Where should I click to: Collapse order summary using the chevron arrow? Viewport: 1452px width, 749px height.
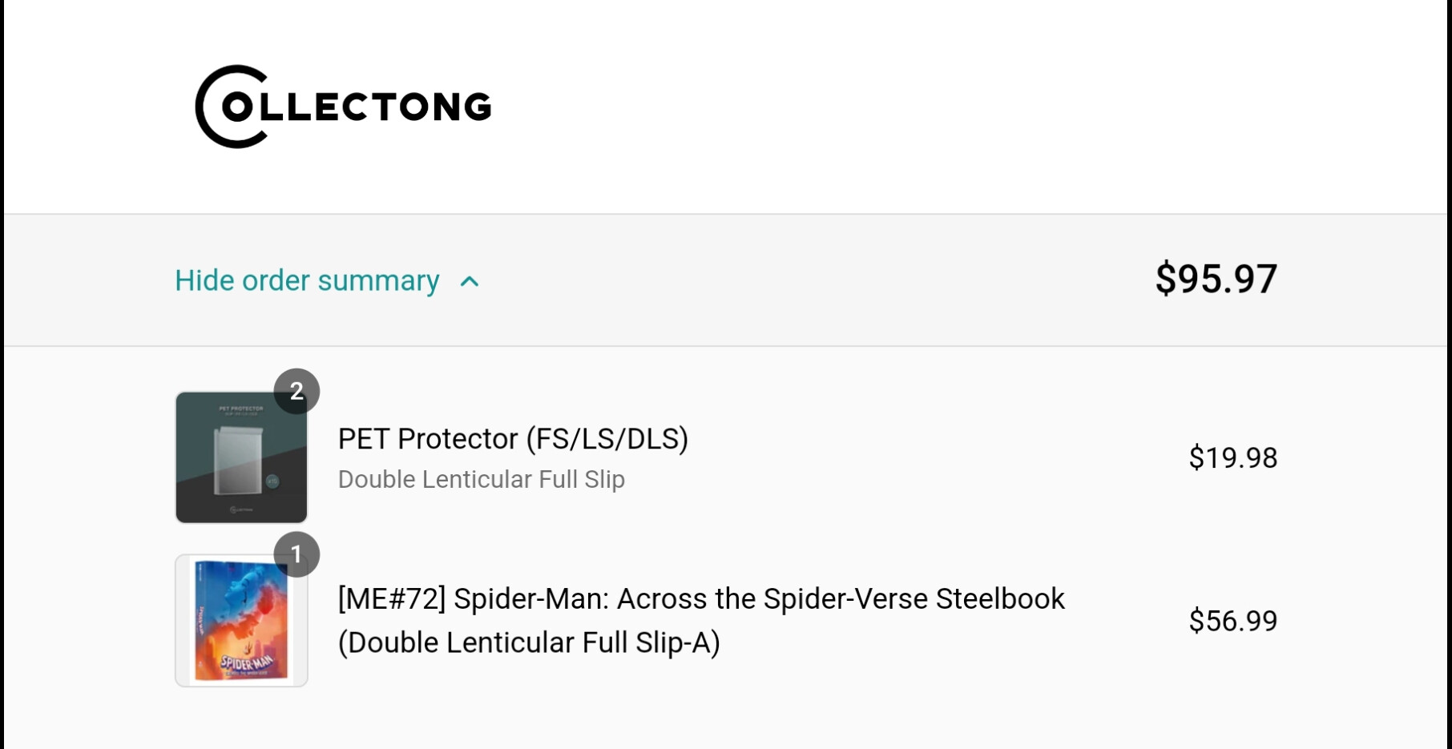click(470, 281)
